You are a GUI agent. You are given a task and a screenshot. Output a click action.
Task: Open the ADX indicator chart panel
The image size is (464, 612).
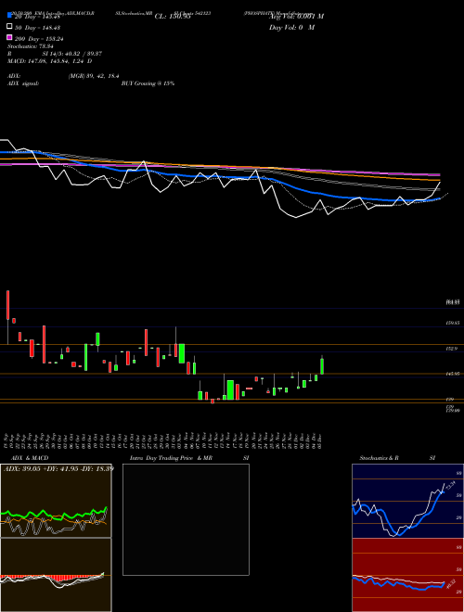coord(56,501)
